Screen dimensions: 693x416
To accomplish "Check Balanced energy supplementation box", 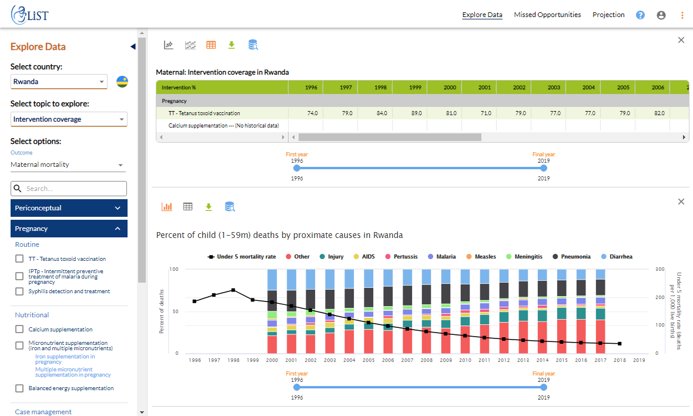I will click(19, 388).
